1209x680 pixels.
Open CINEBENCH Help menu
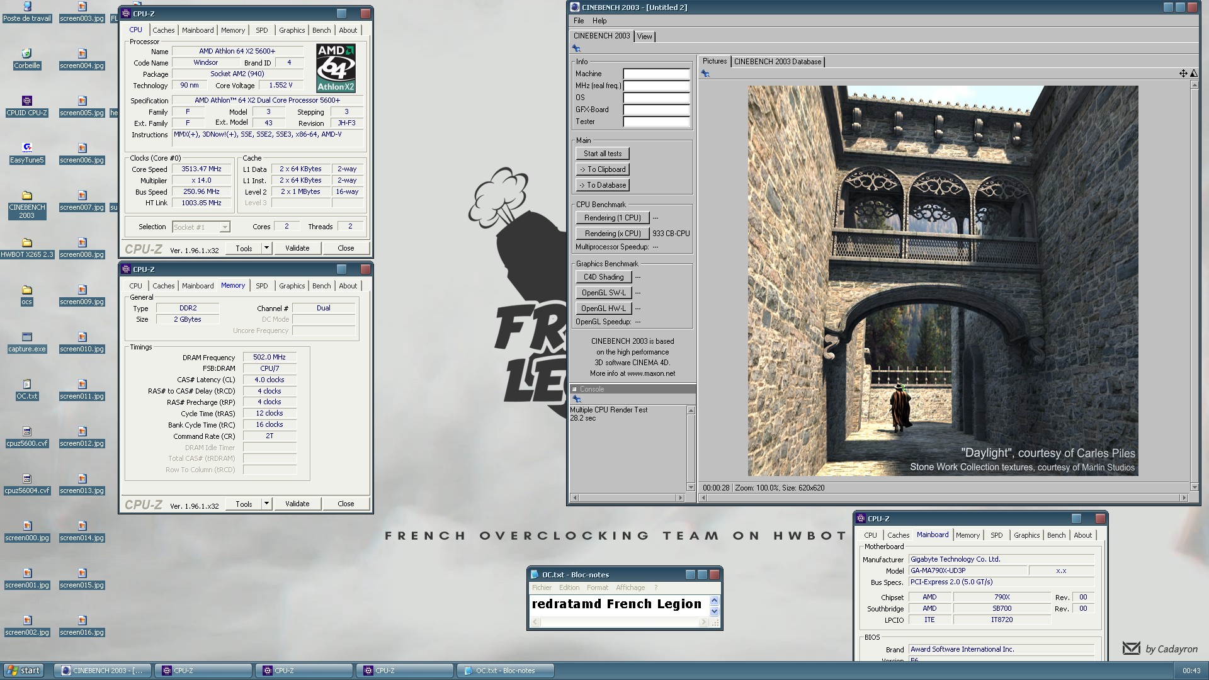coord(599,21)
